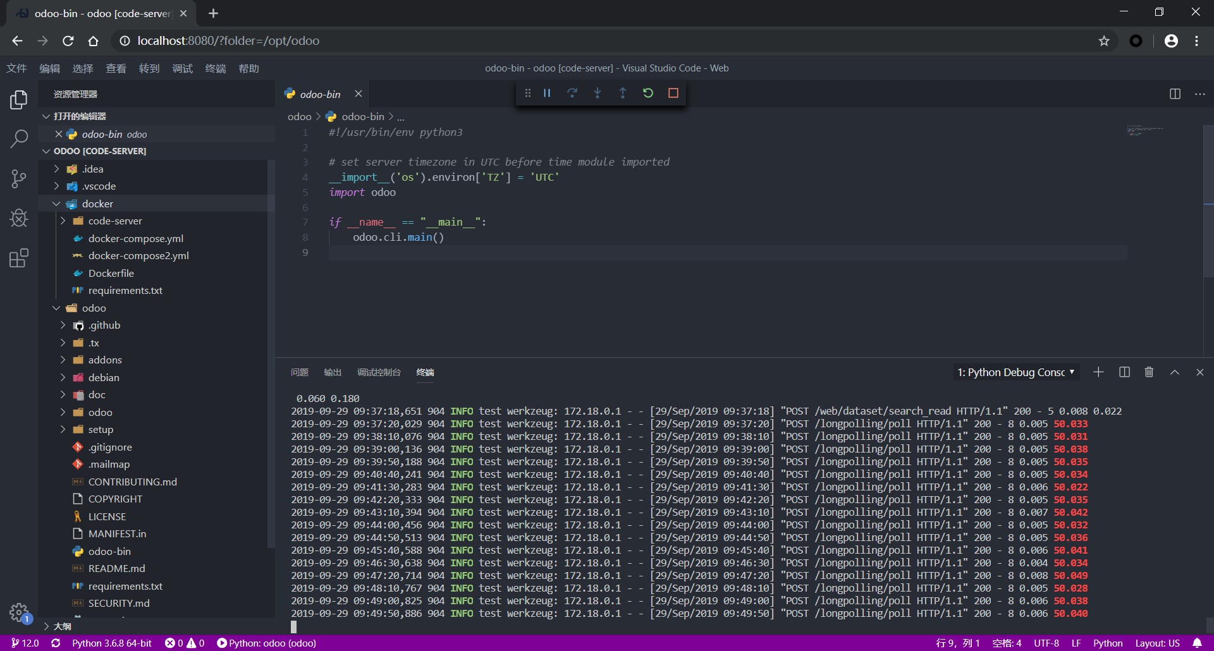Open README.md in explorer
The width and height of the screenshot is (1214, 651).
pos(117,569)
